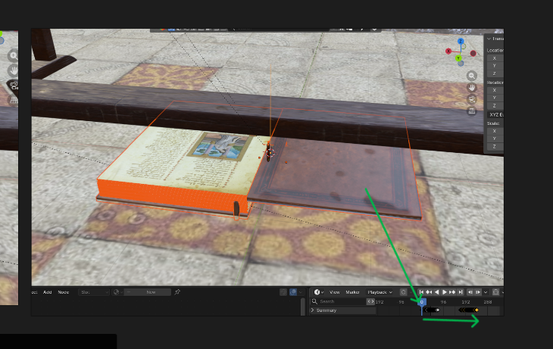
Task: Expand the Summary channel row
Action: click(x=312, y=310)
